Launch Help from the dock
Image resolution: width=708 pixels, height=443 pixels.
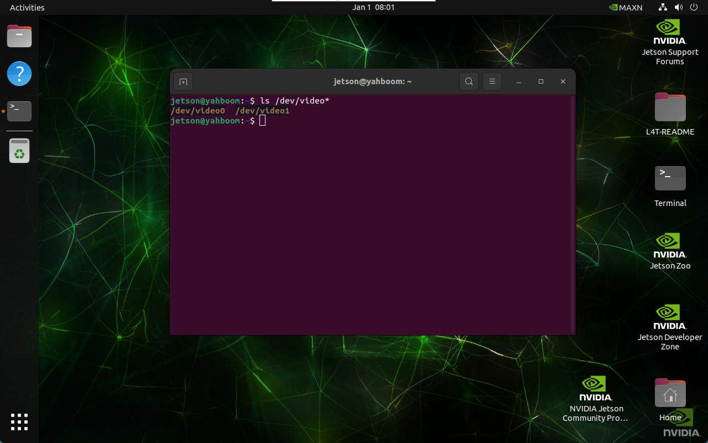point(19,74)
